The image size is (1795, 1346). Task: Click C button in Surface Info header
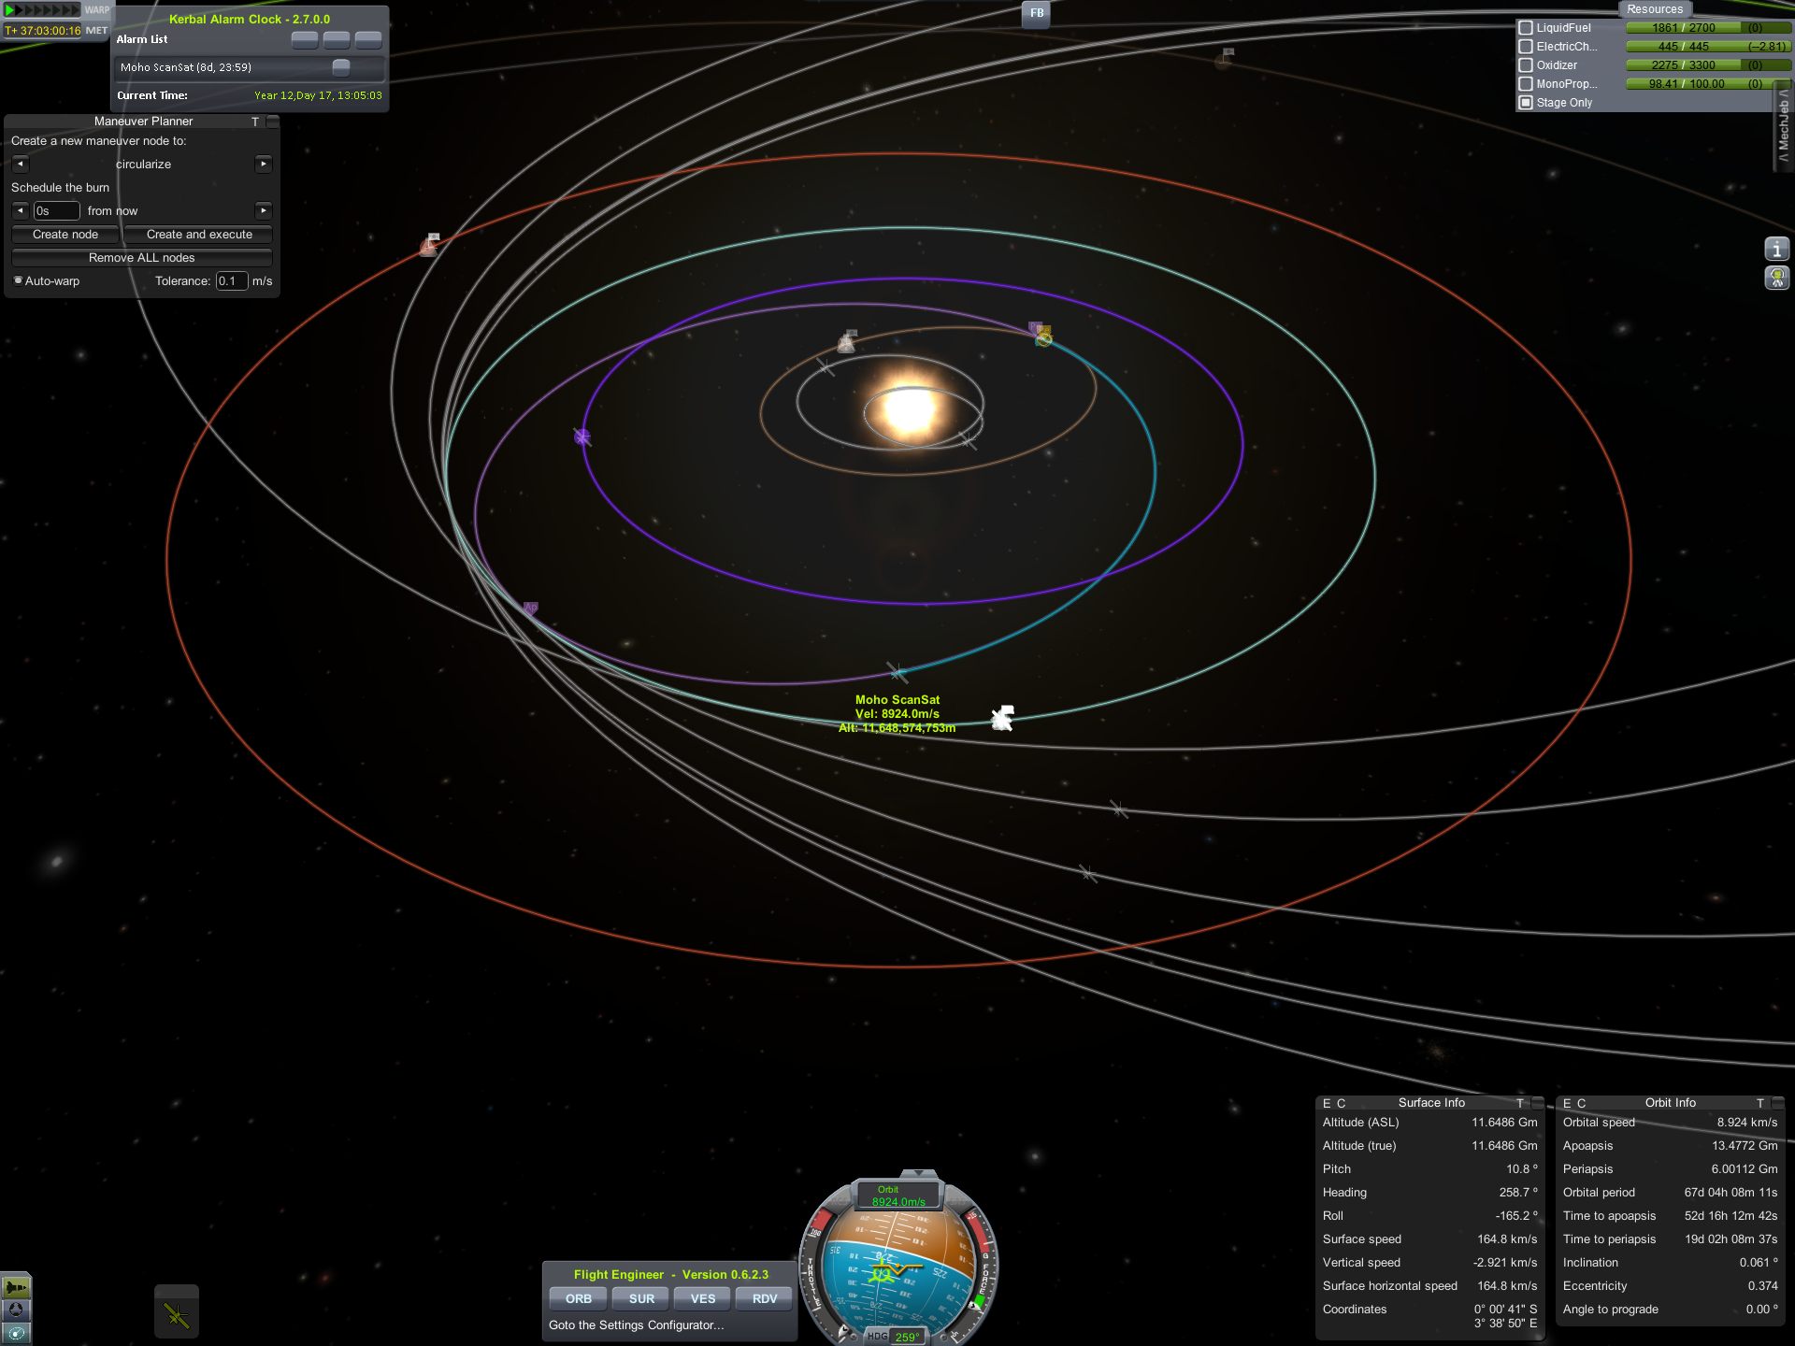(1342, 1104)
